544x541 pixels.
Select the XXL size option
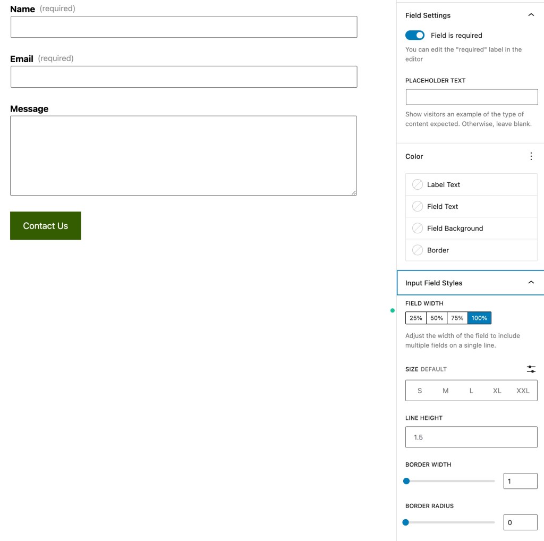523,391
